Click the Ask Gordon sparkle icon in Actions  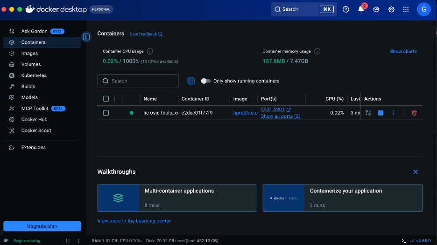(368, 113)
